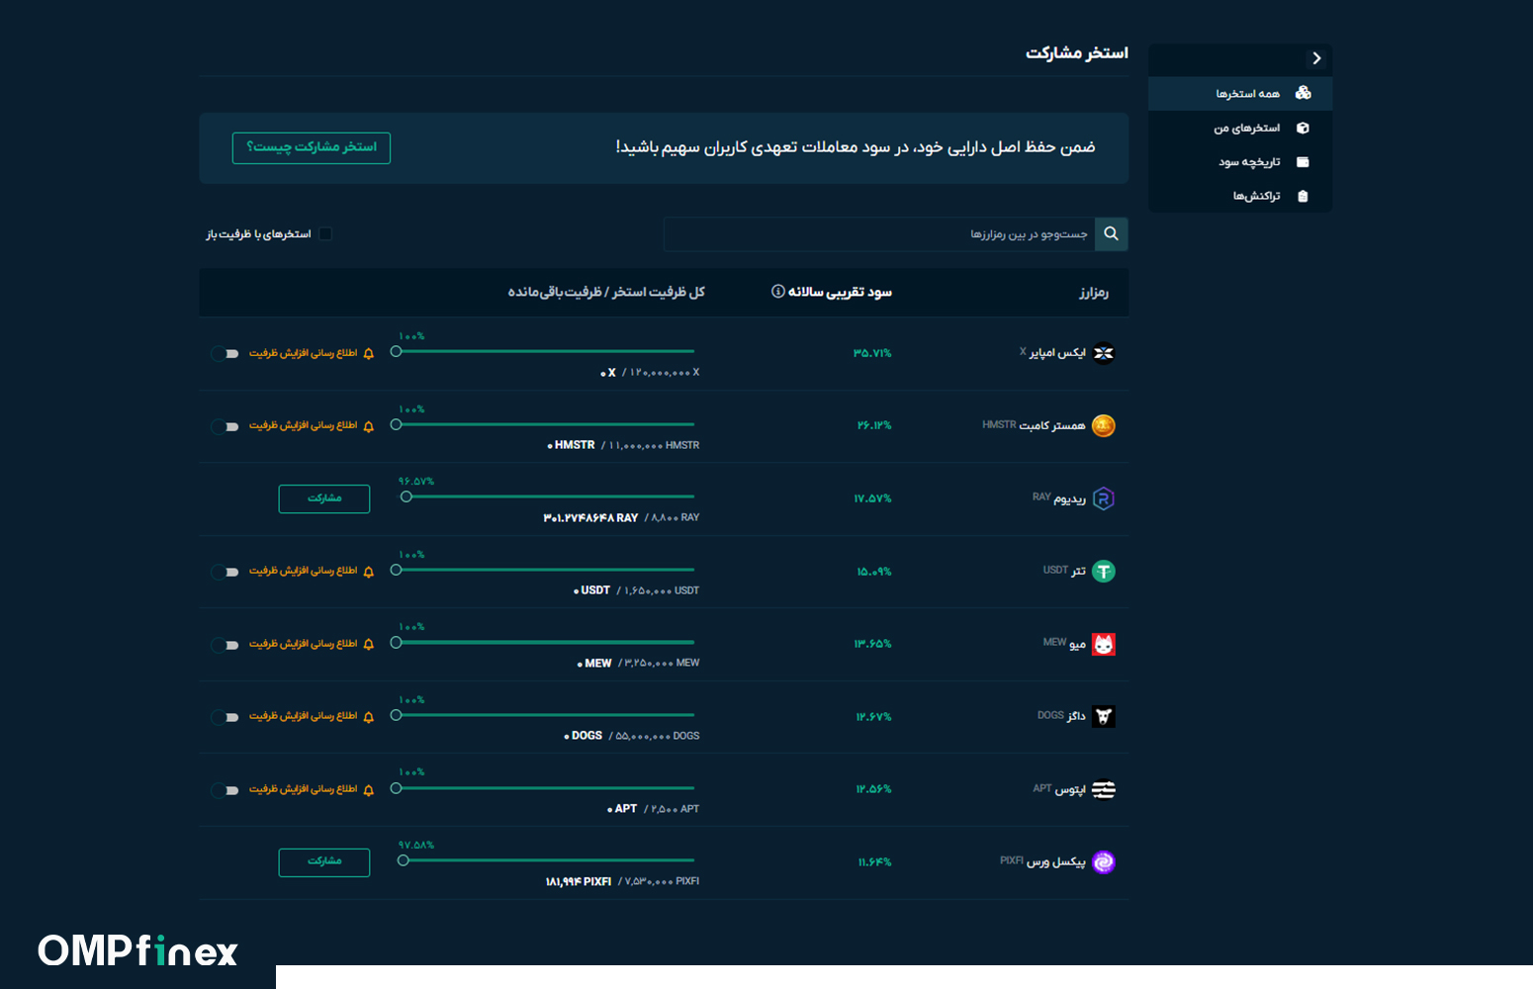Click the ریدیوم RAY coin name
The image size is (1533, 989).
[x=1059, y=498]
